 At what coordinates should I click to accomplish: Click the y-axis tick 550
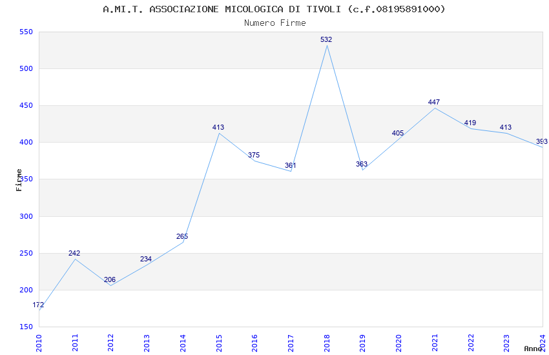[26, 32]
